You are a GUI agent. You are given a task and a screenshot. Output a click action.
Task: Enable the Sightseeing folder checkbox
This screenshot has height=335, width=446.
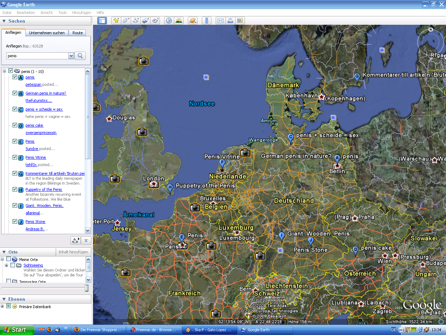(x=13, y=265)
